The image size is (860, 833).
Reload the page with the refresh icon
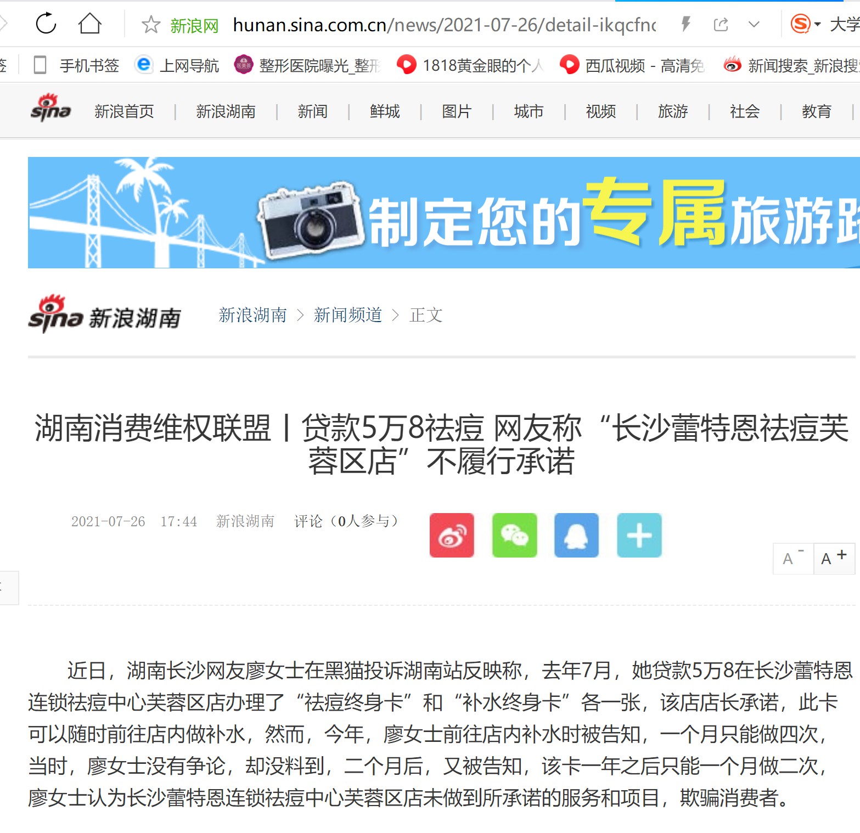point(46,24)
